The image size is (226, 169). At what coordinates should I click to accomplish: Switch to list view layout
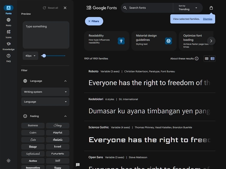(213, 58)
